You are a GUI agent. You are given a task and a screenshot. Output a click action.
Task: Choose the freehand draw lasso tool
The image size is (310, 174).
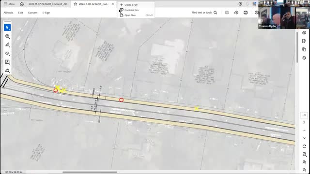(x=7, y=53)
